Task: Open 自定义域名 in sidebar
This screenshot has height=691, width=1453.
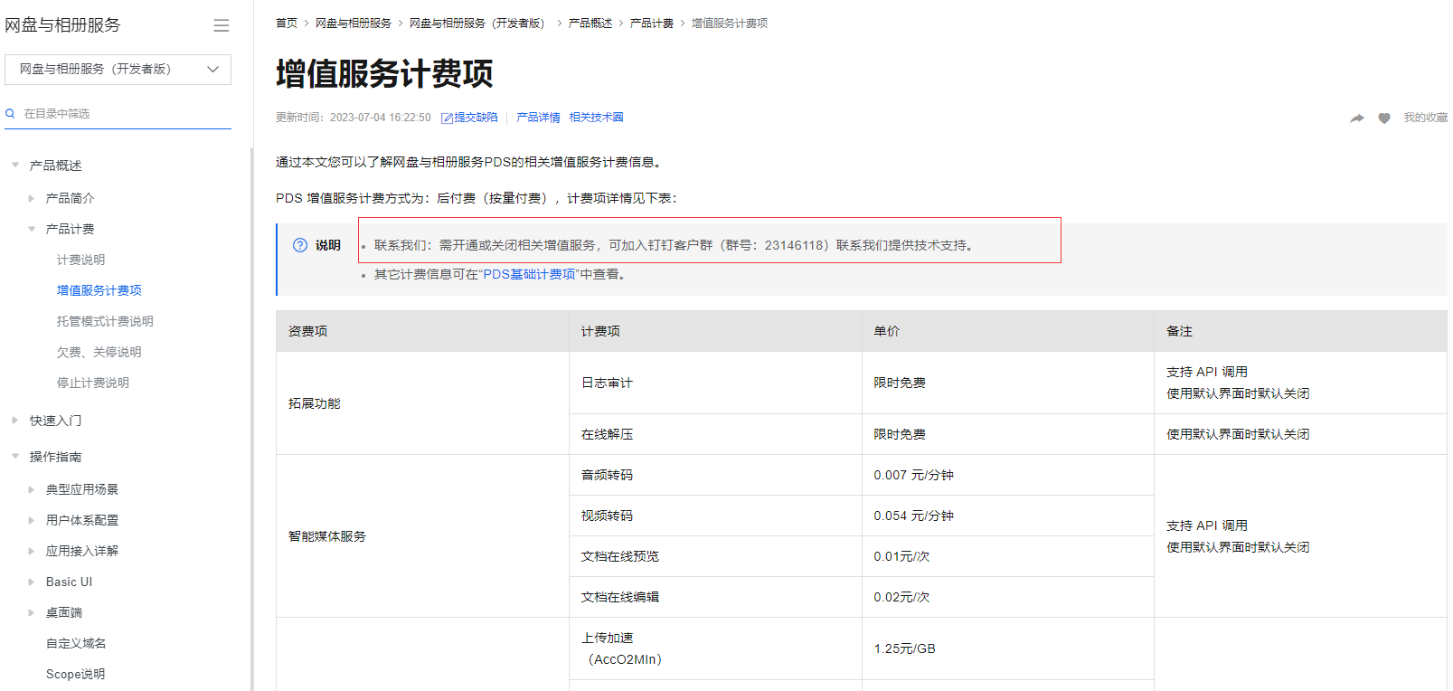Action: 76,643
